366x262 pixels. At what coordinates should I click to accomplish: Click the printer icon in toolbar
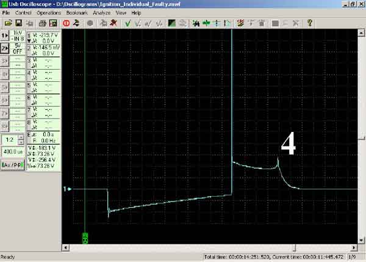(43, 23)
